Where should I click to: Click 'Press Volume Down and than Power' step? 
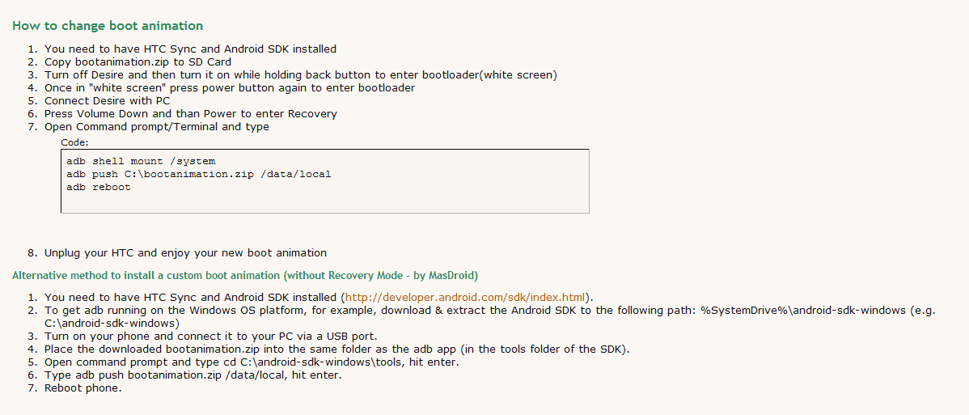(x=190, y=114)
